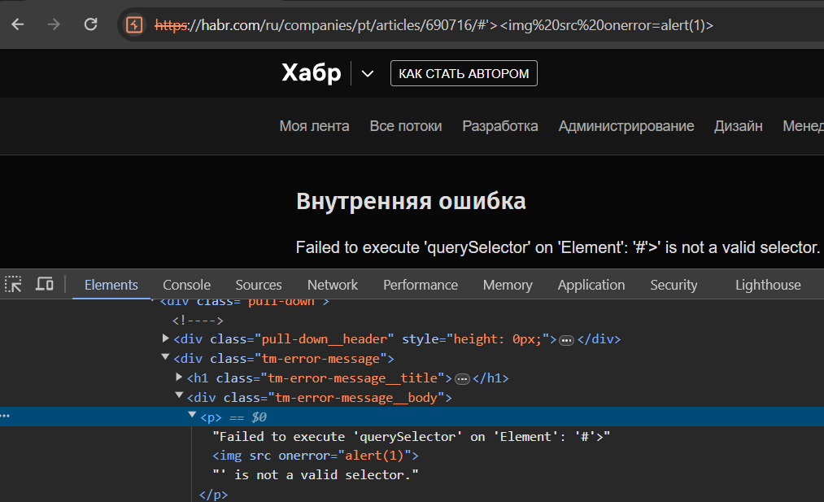This screenshot has height=502, width=824.
Task: Open the dropdown chevron next to Хабр
Action: click(368, 74)
